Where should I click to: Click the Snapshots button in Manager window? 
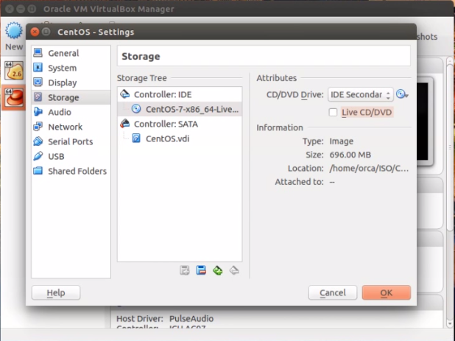tap(427, 37)
